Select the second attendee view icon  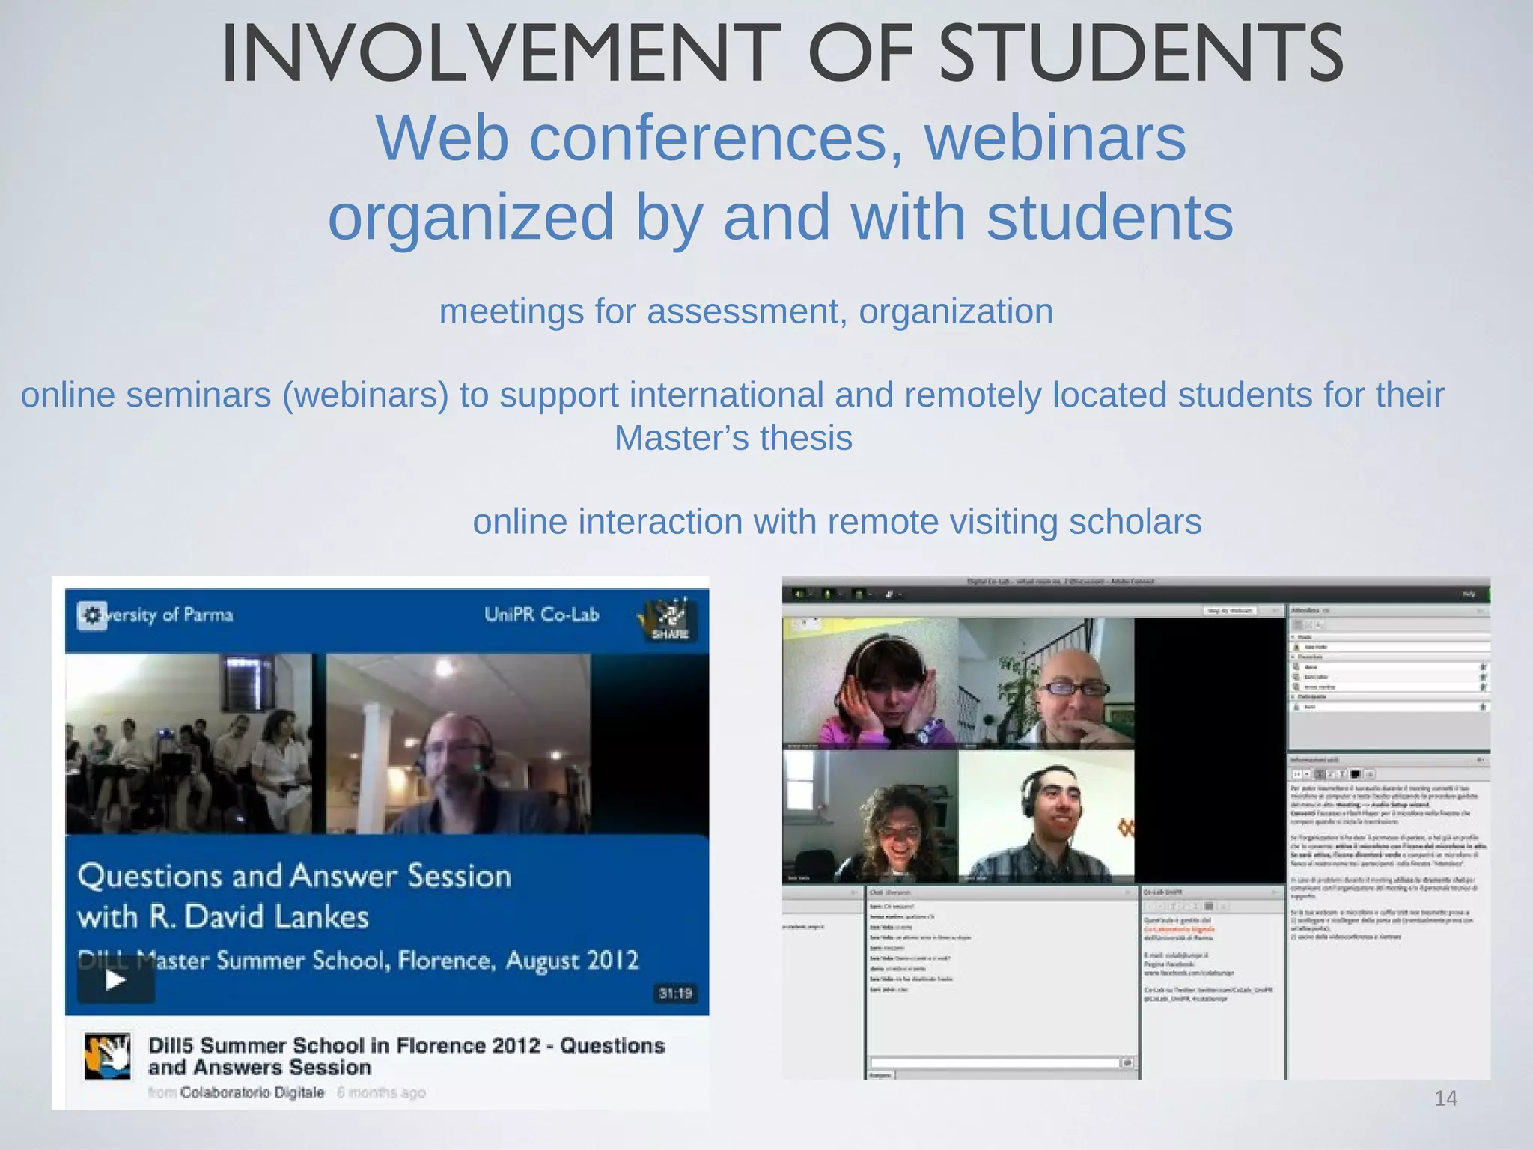(1308, 624)
